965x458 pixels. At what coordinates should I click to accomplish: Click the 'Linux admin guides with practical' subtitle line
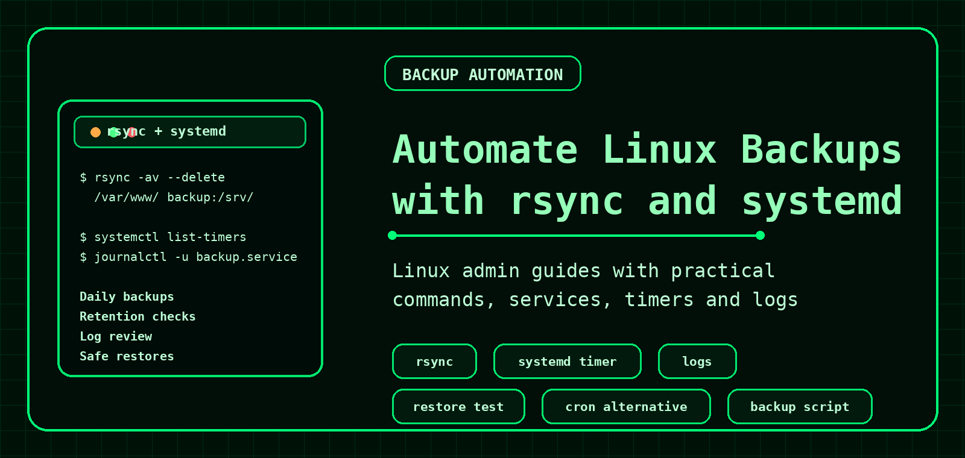[584, 271]
